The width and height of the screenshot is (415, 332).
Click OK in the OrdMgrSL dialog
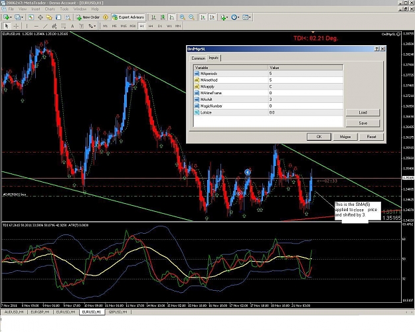(x=319, y=137)
